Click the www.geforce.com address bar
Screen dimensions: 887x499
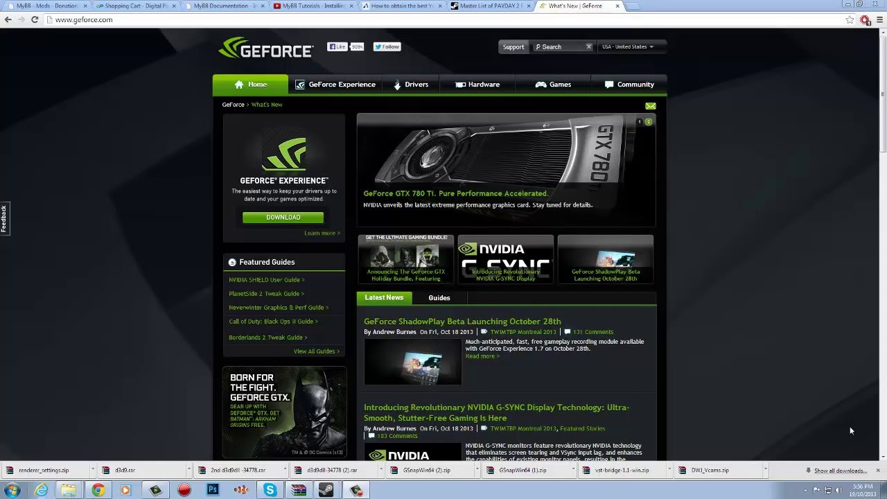443,19
